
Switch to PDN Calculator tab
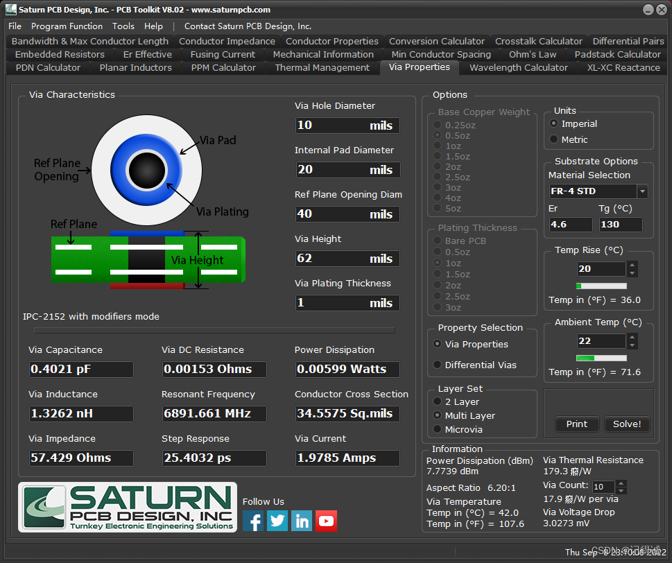point(48,68)
